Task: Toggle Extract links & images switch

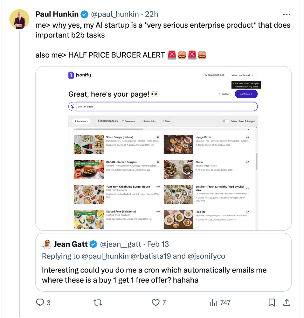Action: [226, 121]
